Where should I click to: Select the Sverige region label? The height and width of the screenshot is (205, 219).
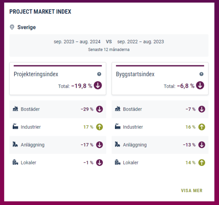point(27,27)
